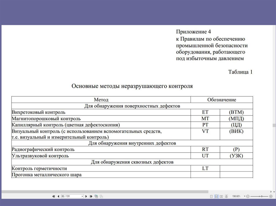This screenshot has width=276, height=206.
Task: Zoom out with the minus button
Action: coord(248,196)
